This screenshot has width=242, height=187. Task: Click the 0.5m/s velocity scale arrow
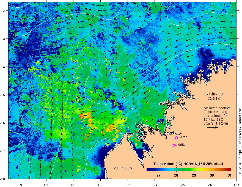[213, 127]
